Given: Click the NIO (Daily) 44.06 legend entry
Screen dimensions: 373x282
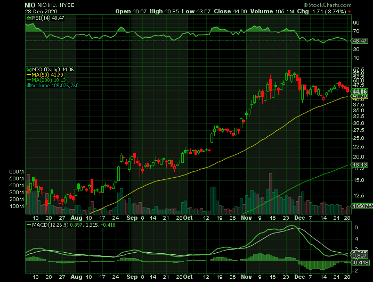Looking at the screenshot, I should pyautogui.click(x=53, y=70).
